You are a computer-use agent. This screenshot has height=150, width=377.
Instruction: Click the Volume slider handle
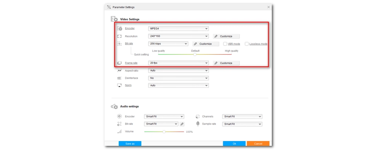click(x=164, y=132)
